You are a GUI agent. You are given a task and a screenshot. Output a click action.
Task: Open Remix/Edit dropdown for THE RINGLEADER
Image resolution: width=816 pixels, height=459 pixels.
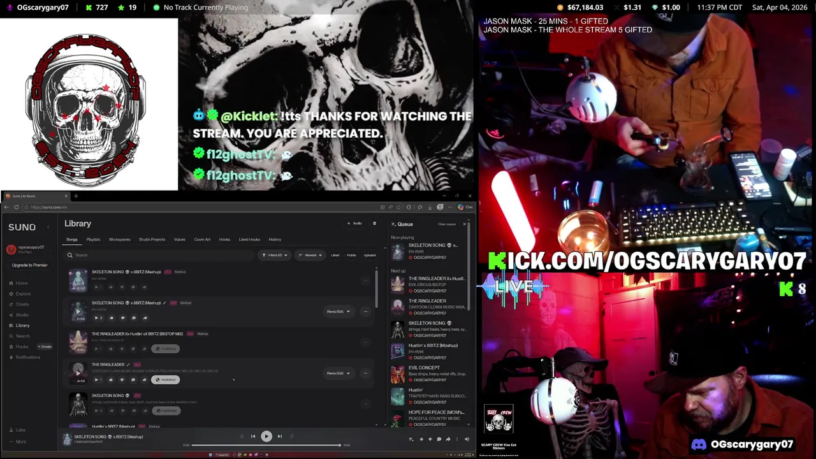tap(339, 373)
